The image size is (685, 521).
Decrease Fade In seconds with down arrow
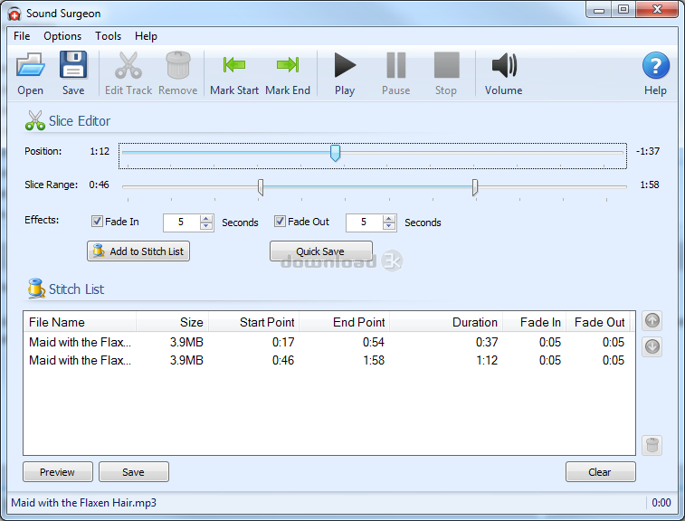(x=206, y=226)
